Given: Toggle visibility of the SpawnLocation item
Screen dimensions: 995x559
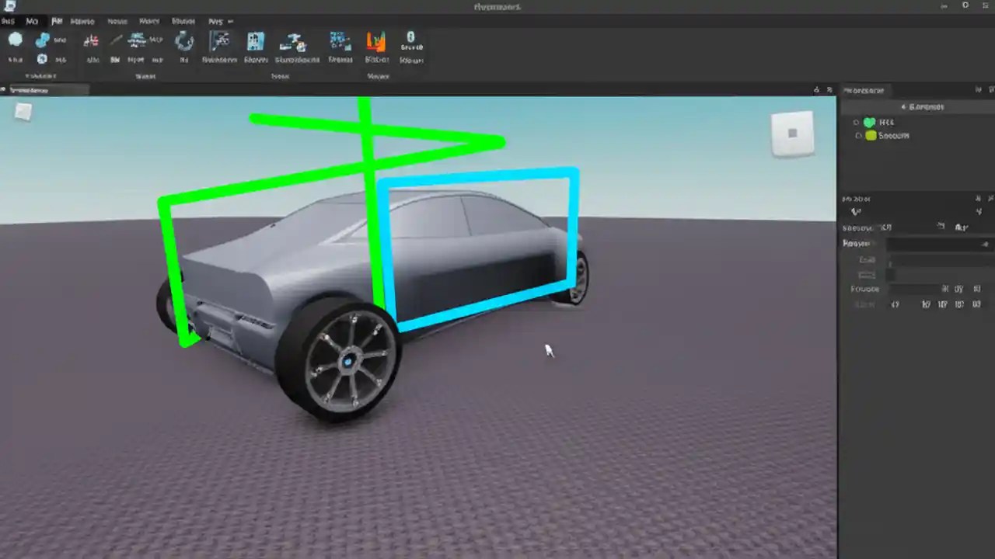Looking at the screenshot, I should pos(857,135).
